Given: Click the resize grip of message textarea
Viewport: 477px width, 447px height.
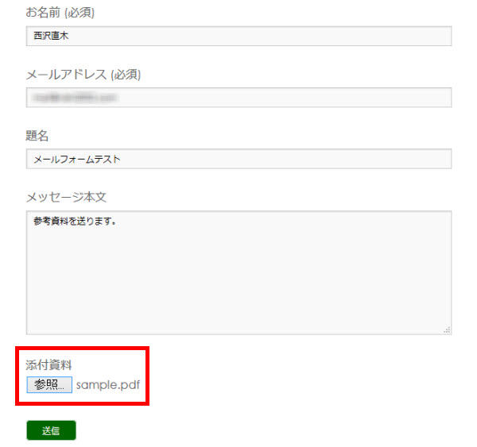Looking at the screenshot, I should pos(447,329).
